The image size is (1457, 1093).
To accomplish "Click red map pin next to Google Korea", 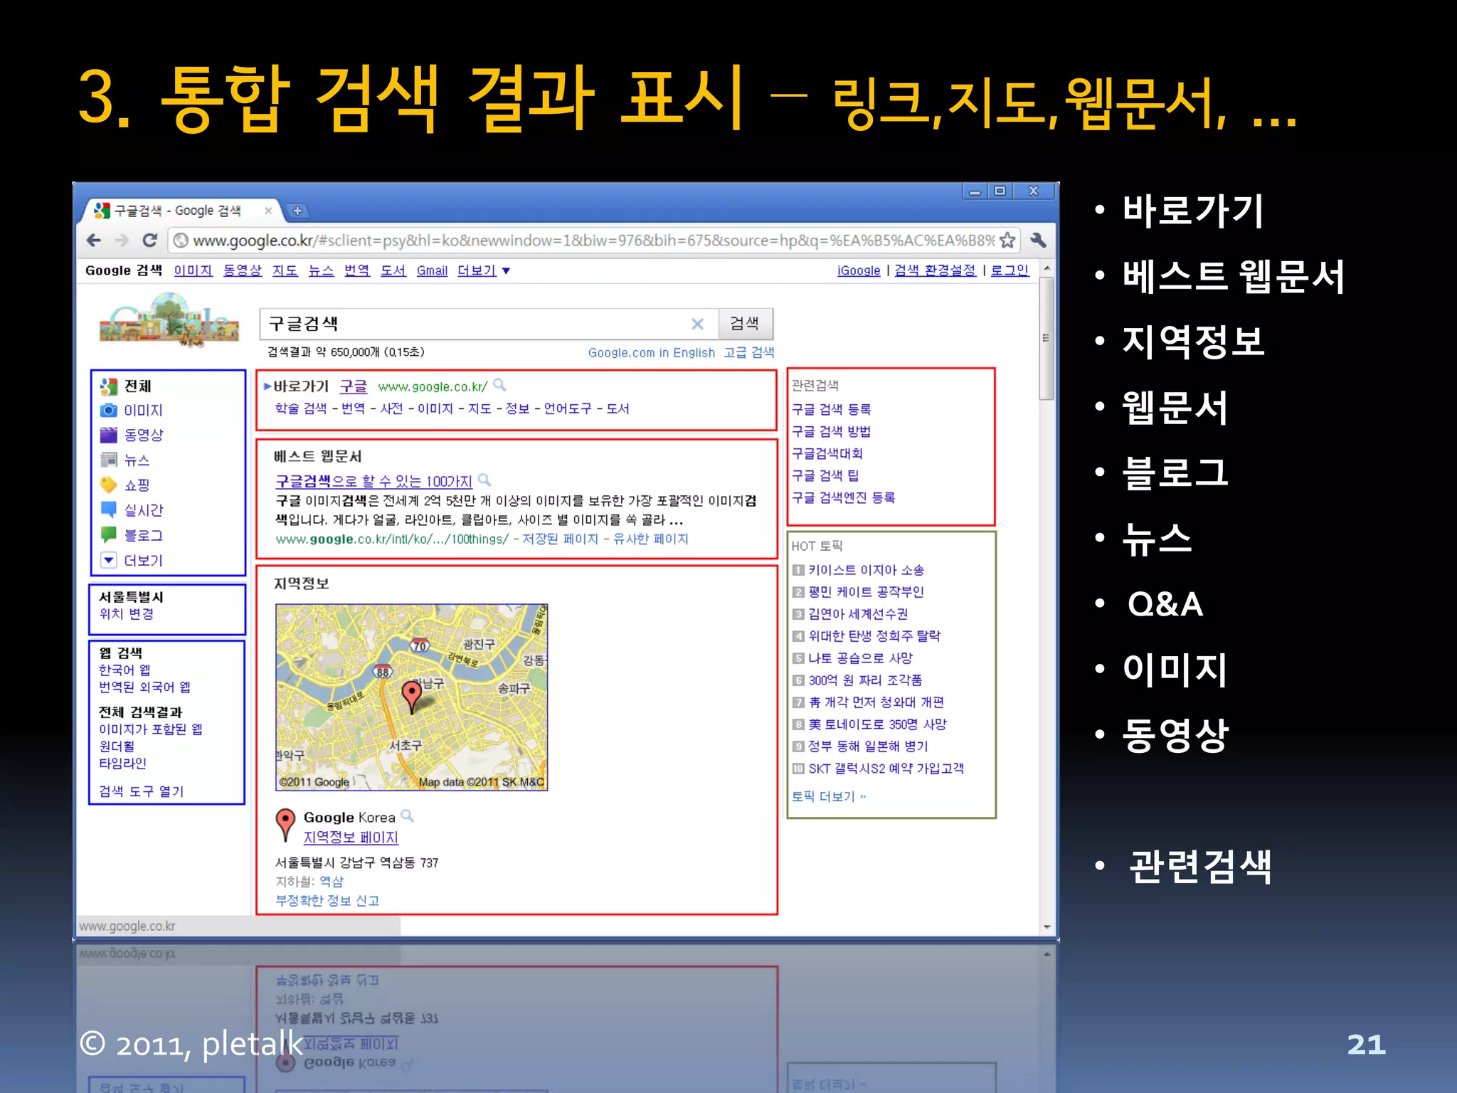I will coord(285,825).
